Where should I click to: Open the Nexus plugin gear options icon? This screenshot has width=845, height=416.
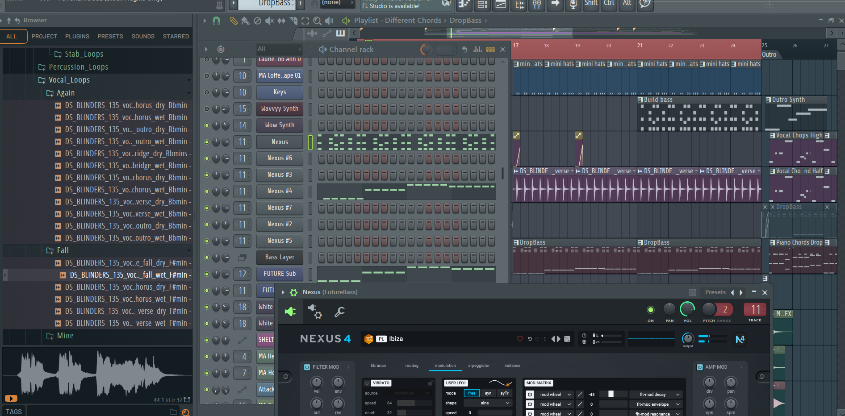coord(293,292)
